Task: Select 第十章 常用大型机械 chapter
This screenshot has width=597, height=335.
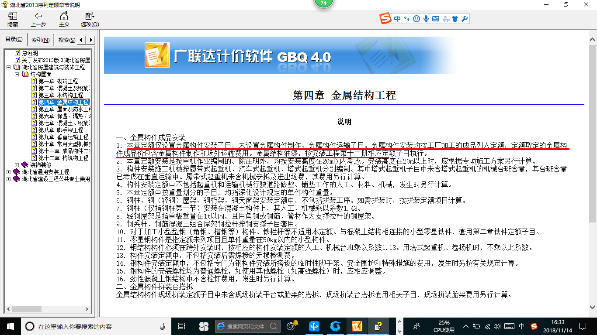Action: [64, 144]
